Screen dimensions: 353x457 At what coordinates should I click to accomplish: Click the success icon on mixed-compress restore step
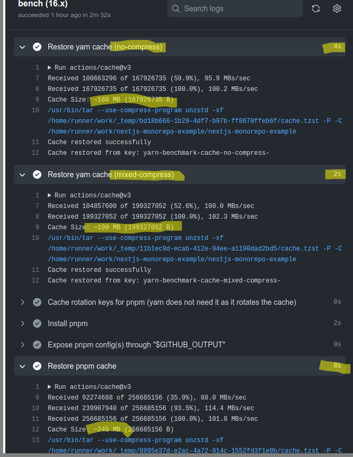point(37,174)
